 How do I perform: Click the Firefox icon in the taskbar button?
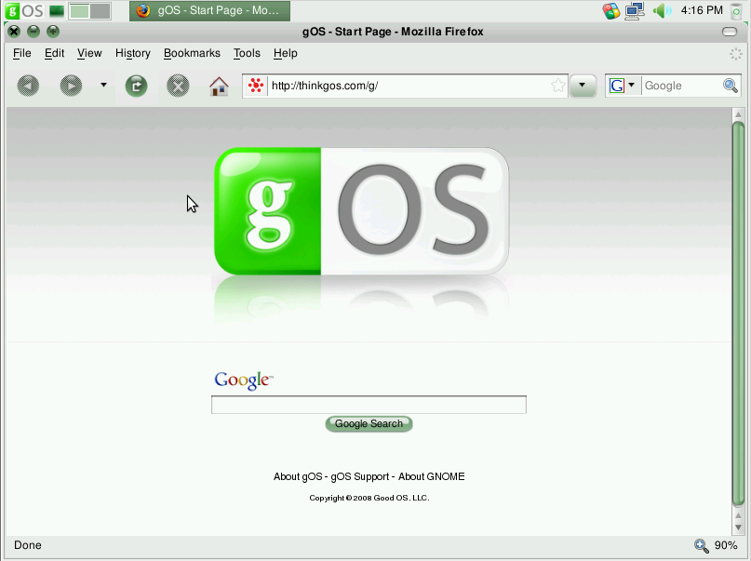coord(143,10)
